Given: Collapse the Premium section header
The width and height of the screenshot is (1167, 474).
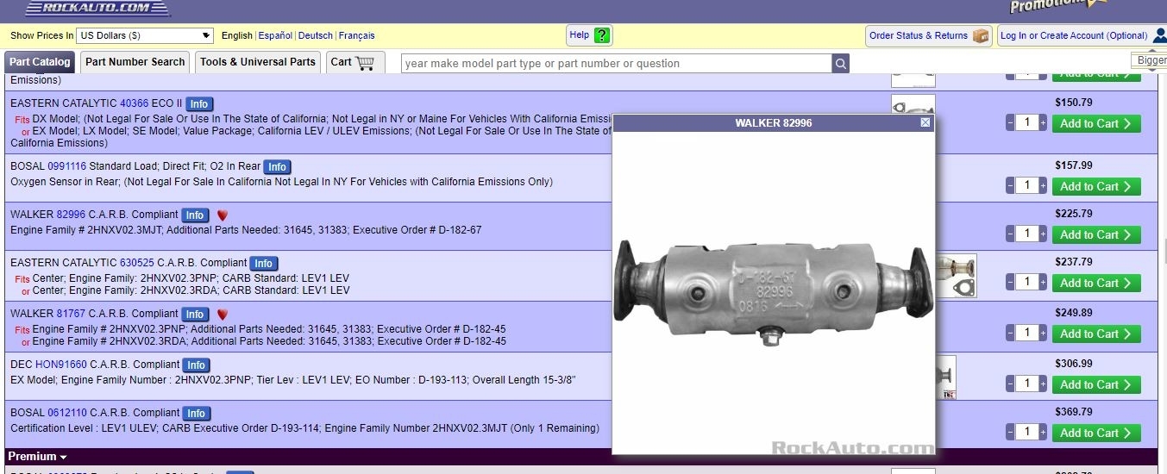Looking at the screenshot, I should click(37, 457).
